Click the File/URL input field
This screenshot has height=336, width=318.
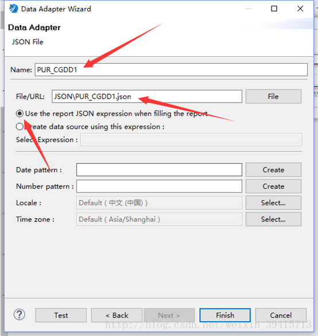pyautogui.click(x=147, y=96)
